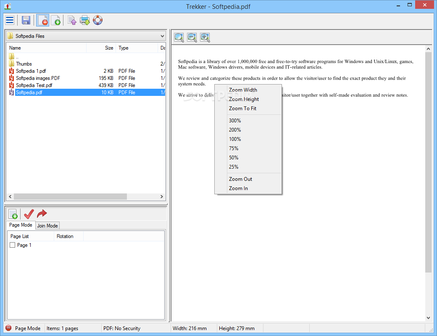This screenshot has height=336, width=437.
Task: Sort files by Type column header
Action: point(137,48)
